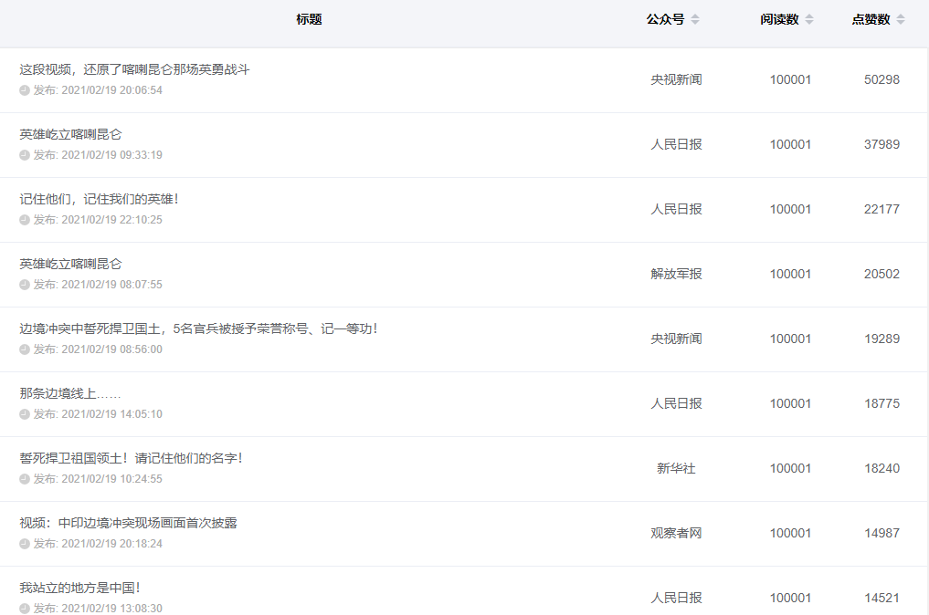Click publish time 发布: 2021/02/19 08:56:00

98,349
